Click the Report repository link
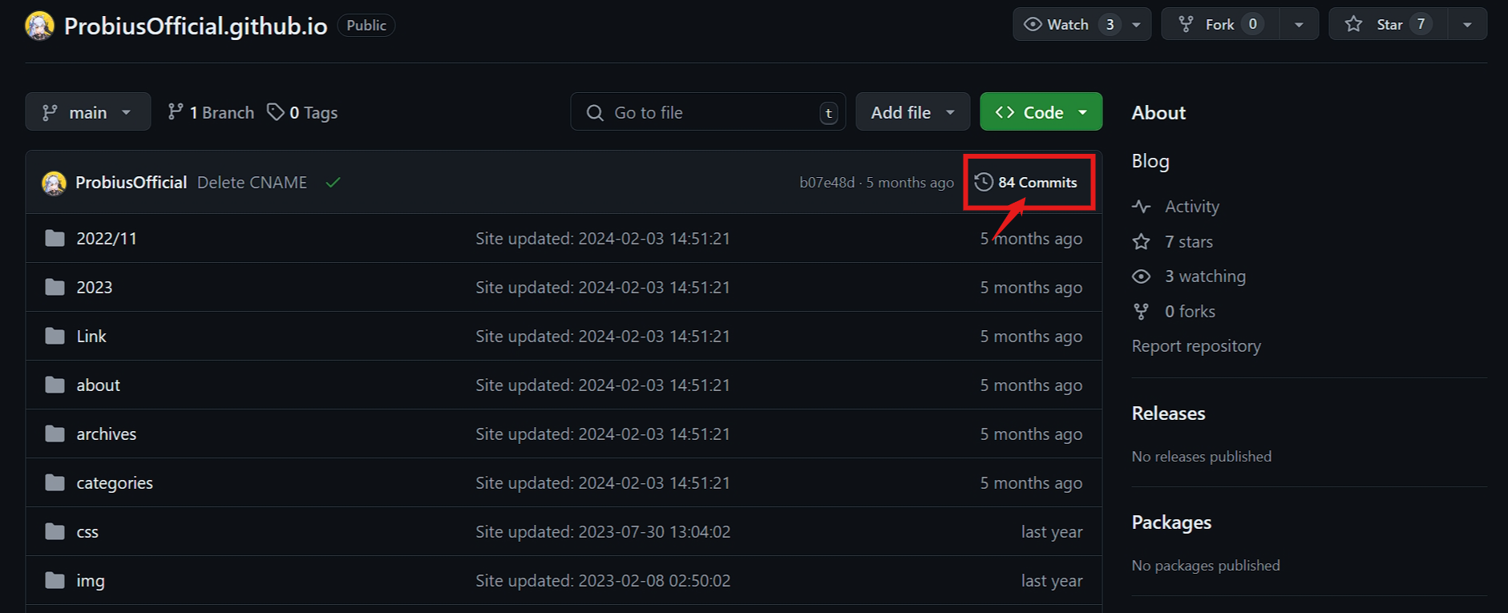The height and width of the screenshot is (613, 1508). (1196, 346)
